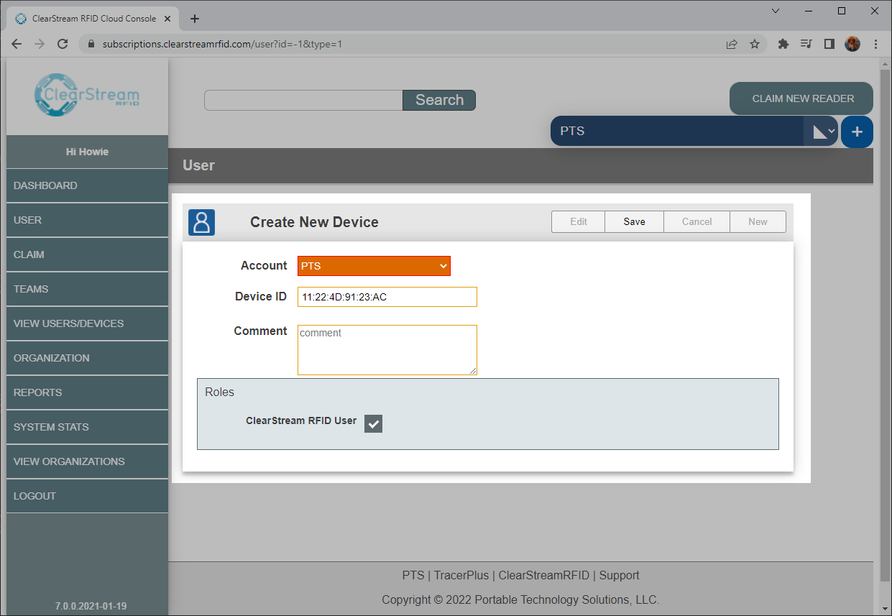
Task: Click the Device ID input field
Action: click(x=387, y=297)
